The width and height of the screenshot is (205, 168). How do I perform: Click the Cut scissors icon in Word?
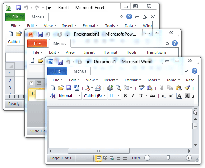162,88
